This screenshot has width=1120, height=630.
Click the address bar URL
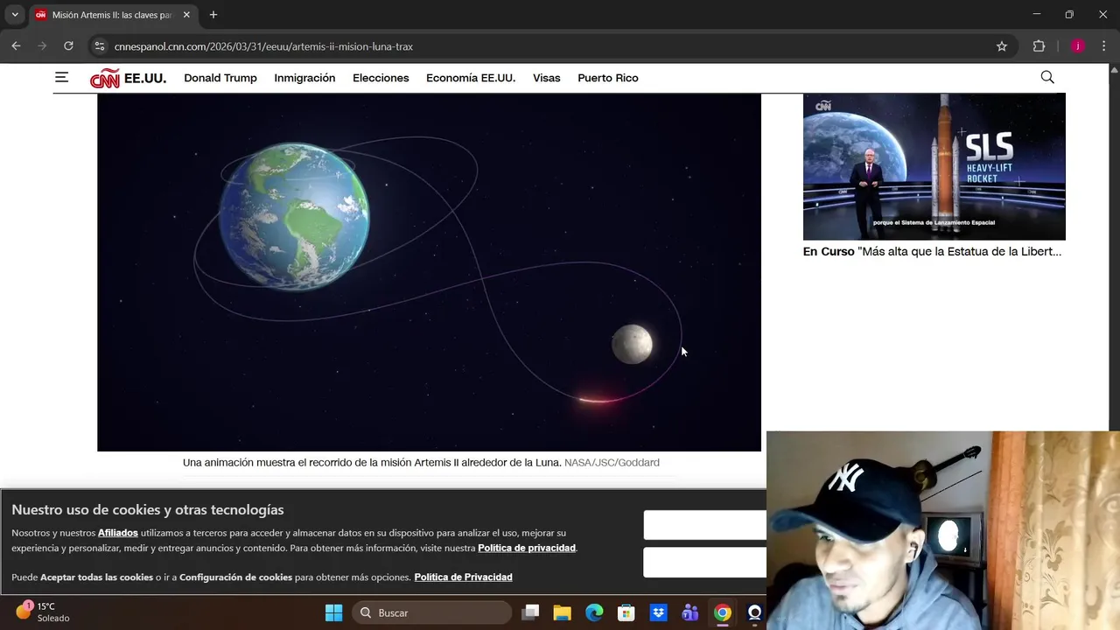[263, 46]
